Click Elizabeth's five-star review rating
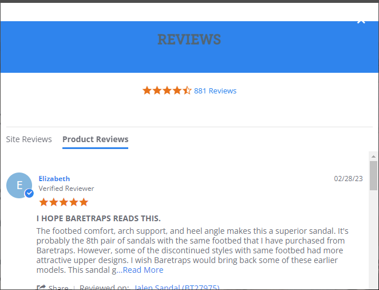The image size is (379, 290). pyautogui.click(x=64, y=202)
